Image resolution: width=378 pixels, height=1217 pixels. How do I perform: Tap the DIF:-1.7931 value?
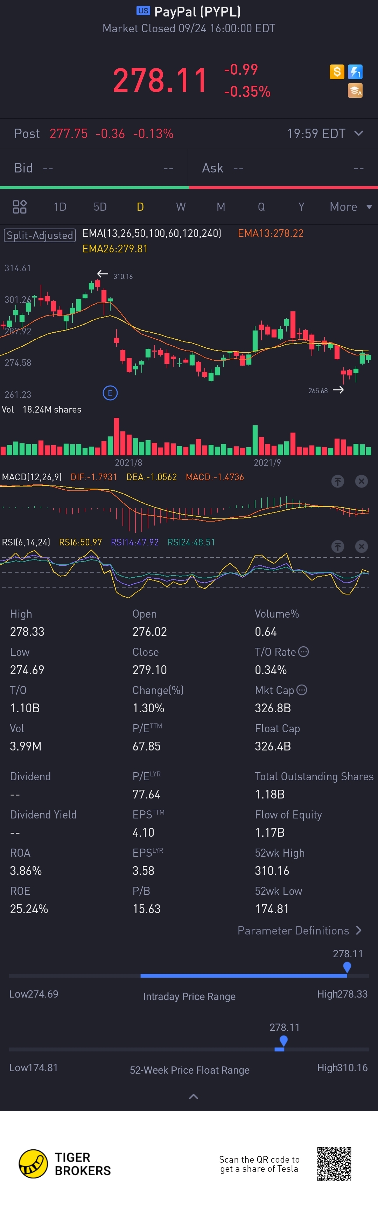coord(93,477)
